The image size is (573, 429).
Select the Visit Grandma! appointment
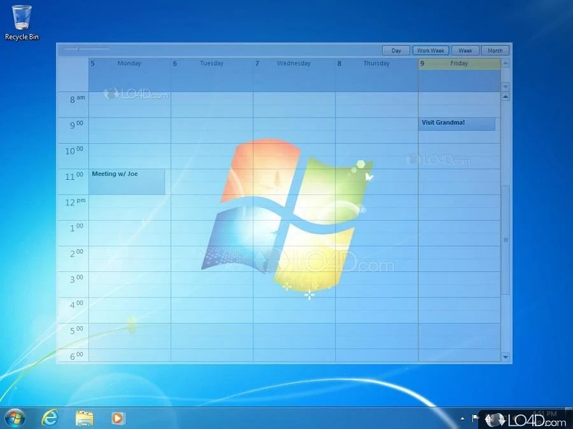(456, 123)
